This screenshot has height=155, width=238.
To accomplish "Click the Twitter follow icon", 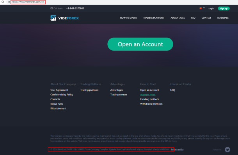I will pos(227,150).
